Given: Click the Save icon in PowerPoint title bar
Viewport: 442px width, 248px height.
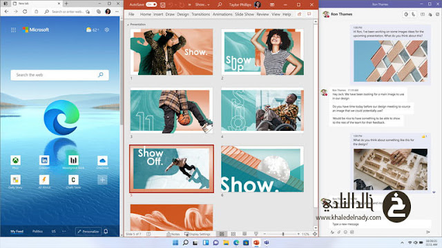Looking at the screenshot, I should pos(163,5).
